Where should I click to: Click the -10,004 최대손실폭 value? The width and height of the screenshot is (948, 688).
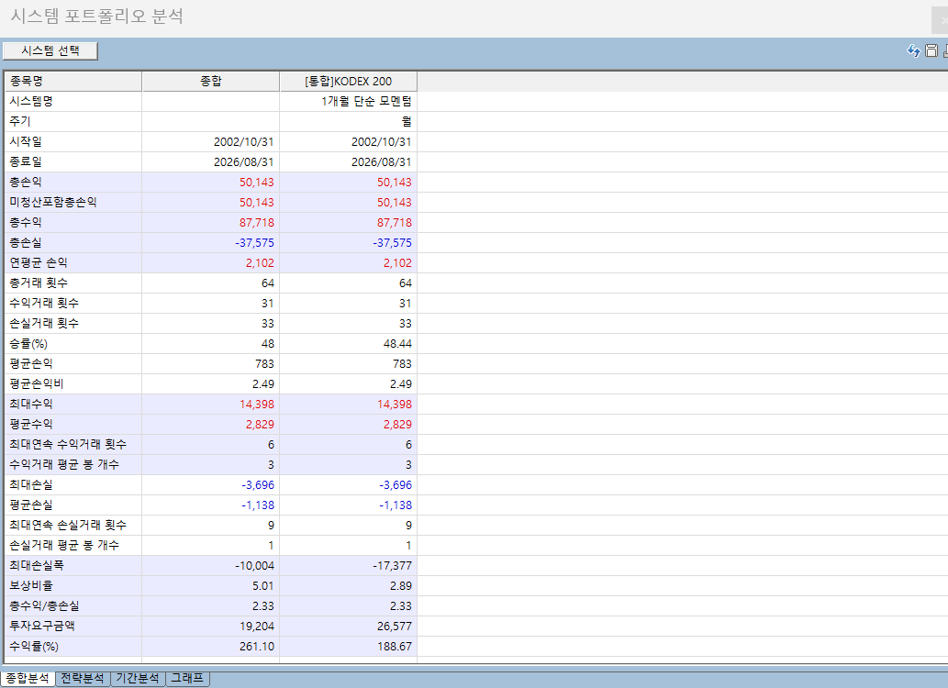(254, 565)
